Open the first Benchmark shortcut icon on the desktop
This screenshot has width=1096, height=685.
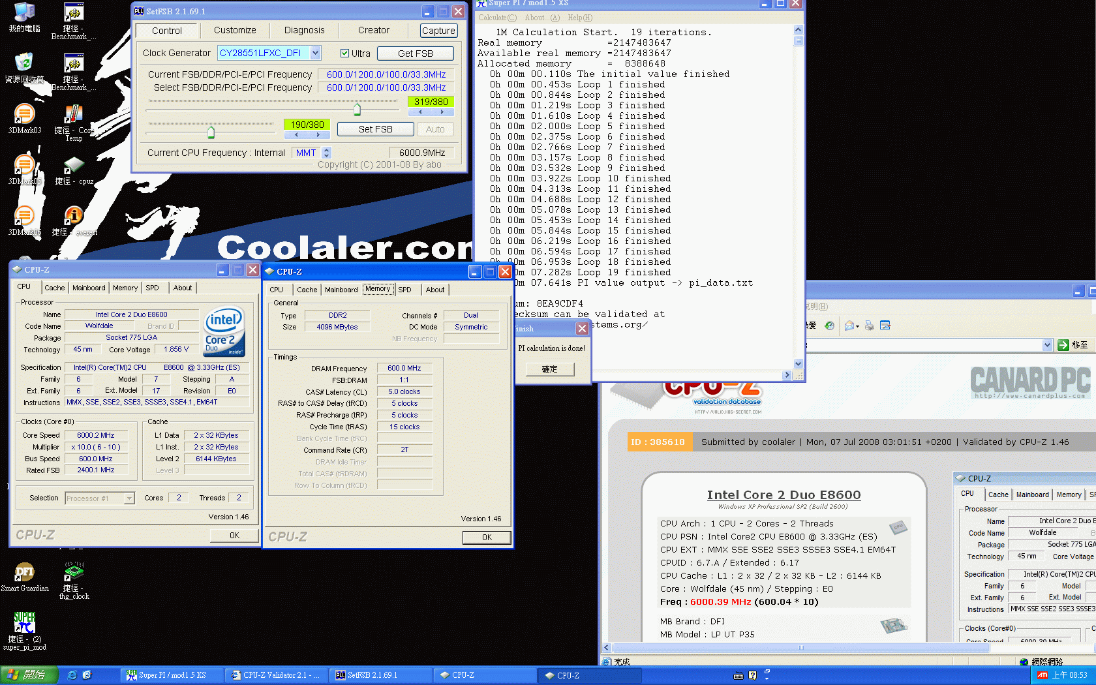tap(74, 21)
